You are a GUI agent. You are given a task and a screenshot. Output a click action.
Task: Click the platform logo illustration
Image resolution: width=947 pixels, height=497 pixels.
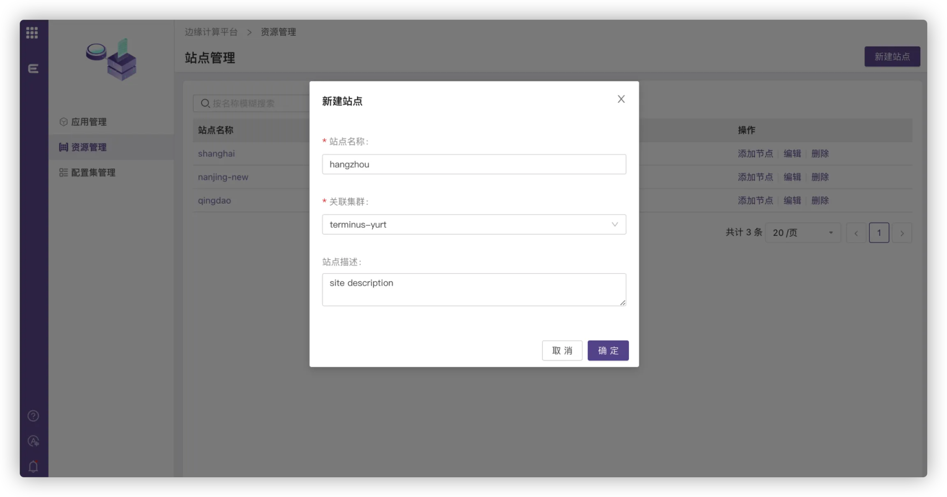tap(111, 60)
